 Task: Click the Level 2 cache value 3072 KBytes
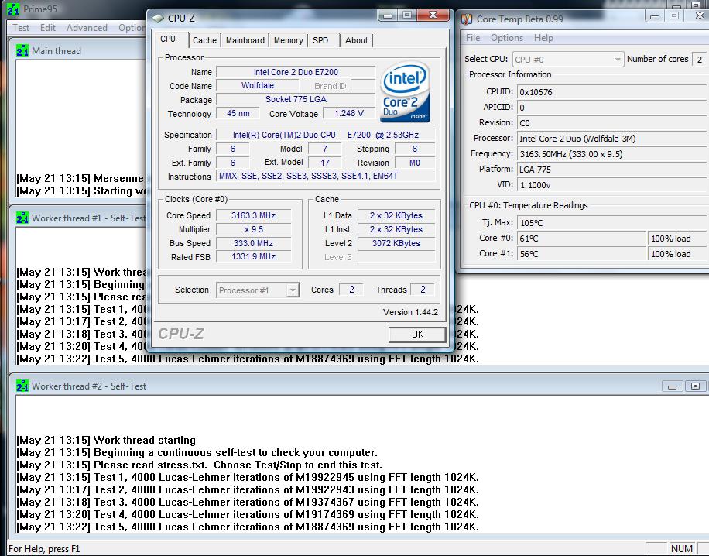click(x=396, y=243)
